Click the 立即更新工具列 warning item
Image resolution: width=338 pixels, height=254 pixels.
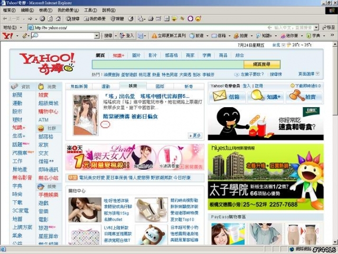coord(168,35)
